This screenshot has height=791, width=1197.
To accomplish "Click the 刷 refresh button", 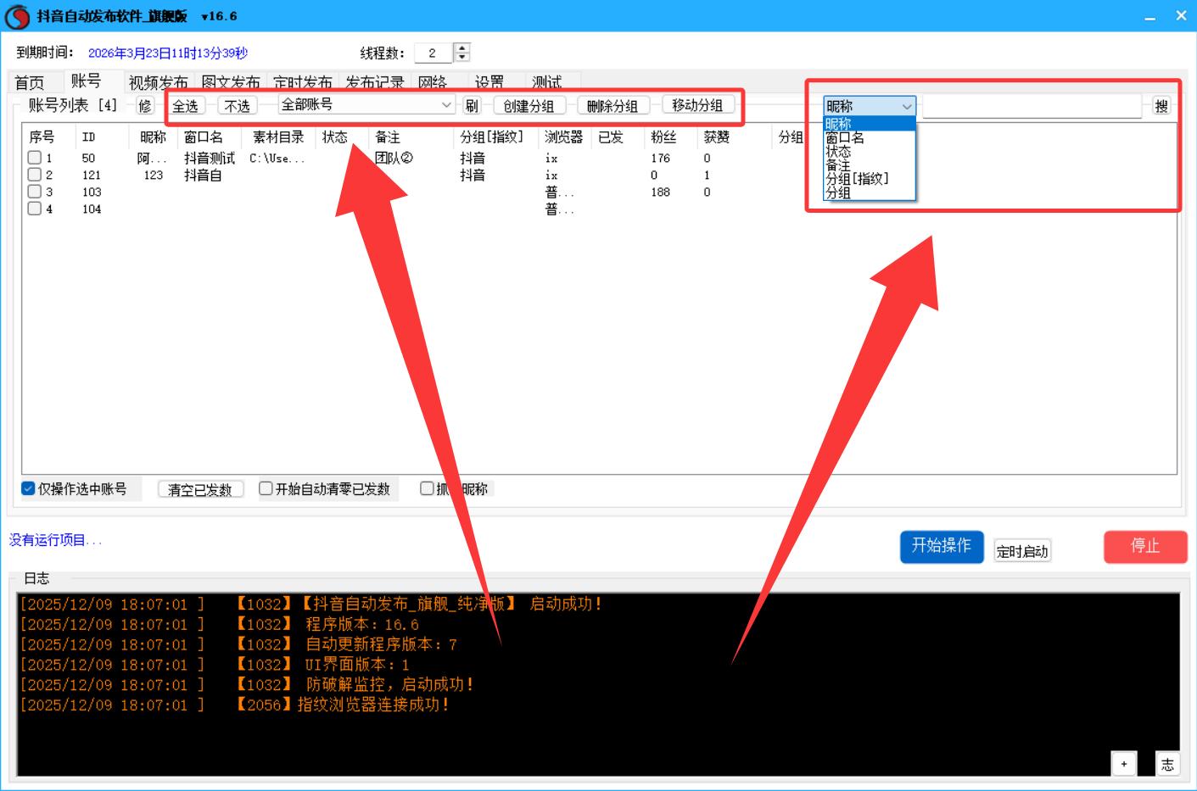I will [x=472, y=106].
